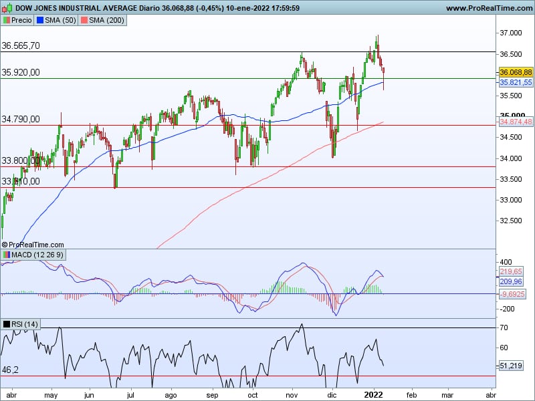Click the pink SMA (200) color swatch
Screen dimensions: 535x401
(x=84, y=20)
